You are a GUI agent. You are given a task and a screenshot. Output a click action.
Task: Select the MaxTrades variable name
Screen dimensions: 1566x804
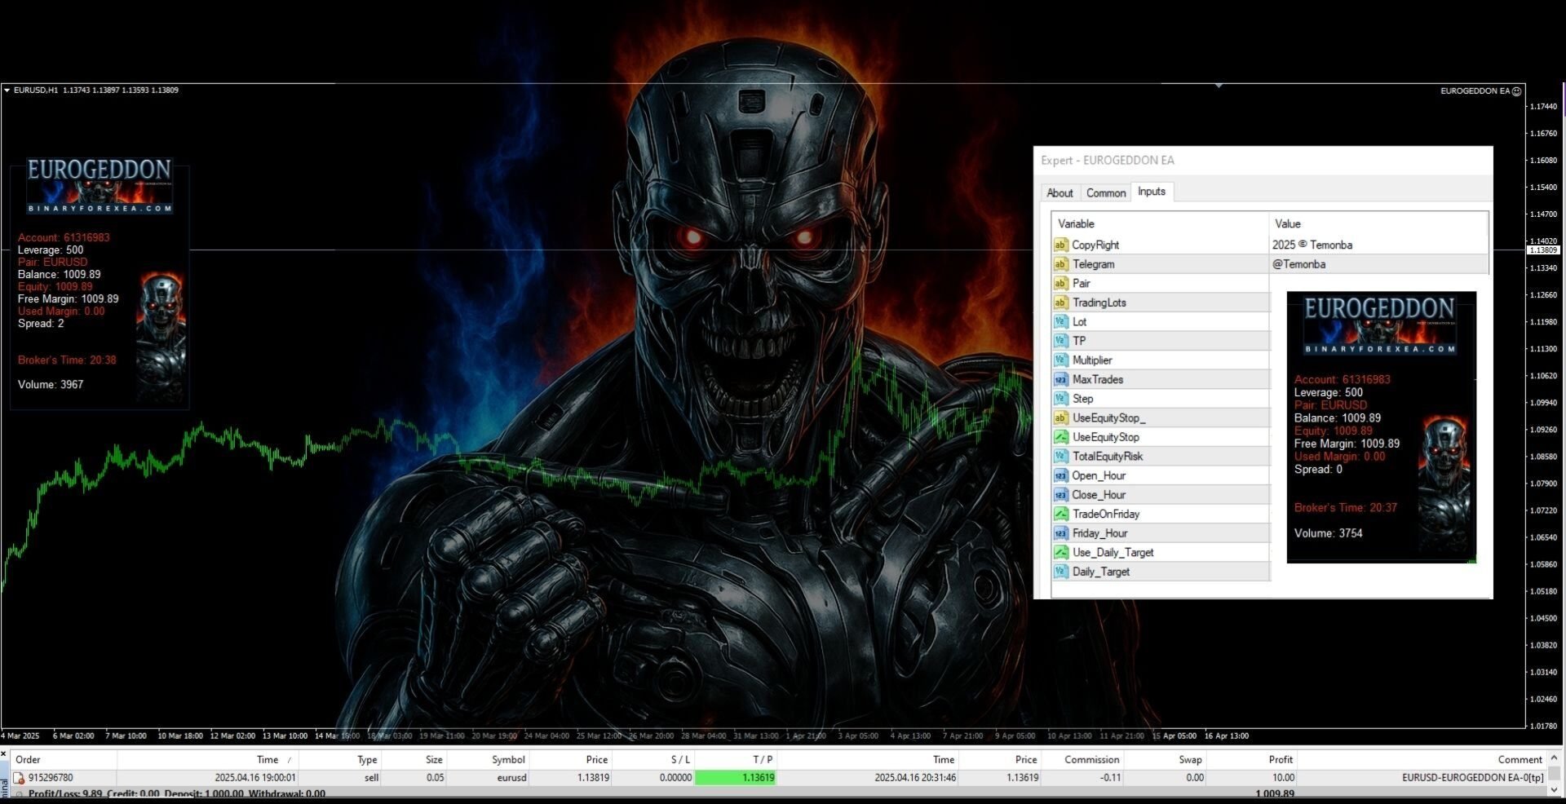click(x=1097, y=379)
